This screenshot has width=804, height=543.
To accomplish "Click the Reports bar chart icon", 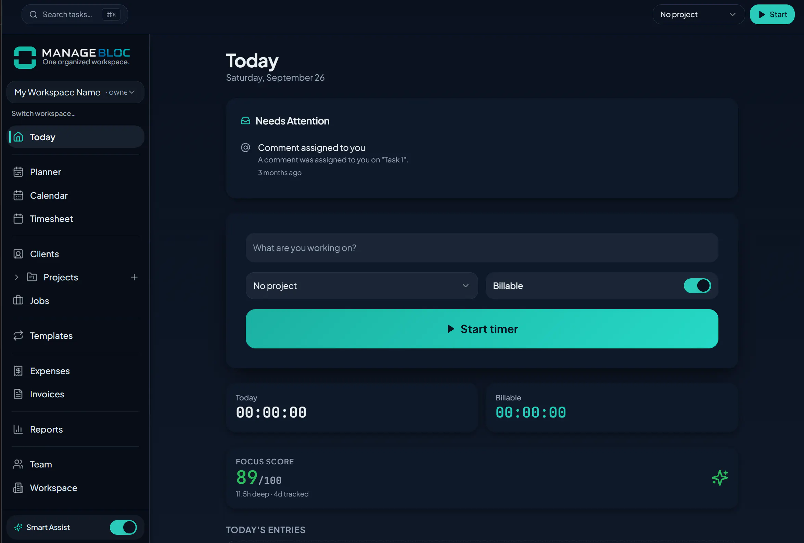I will [18, 429].
